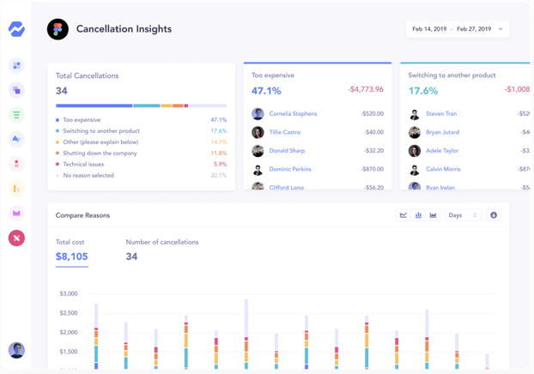This screenshot has height=374, width=534.
Task: Open Cornelia Stephens customer link
Action: pos(293,114)
